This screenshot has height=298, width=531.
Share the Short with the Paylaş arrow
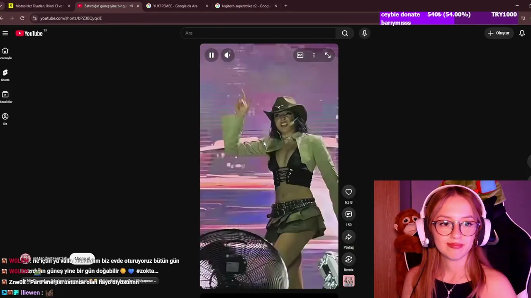[348, 237]
